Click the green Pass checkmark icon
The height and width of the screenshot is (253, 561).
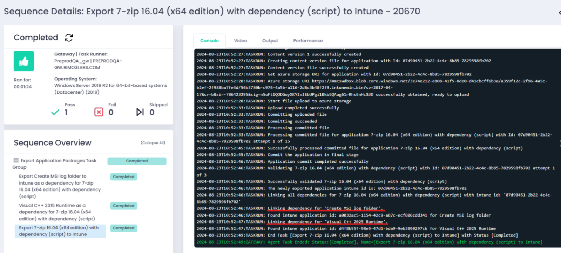[55, 112]
